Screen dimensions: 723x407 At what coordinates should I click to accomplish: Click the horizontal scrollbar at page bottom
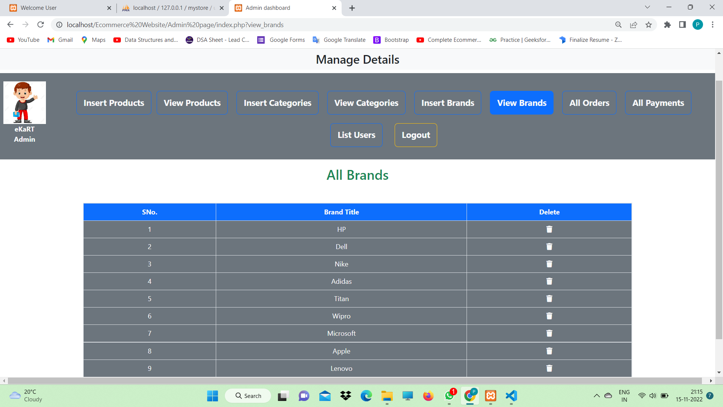(358, 380)
